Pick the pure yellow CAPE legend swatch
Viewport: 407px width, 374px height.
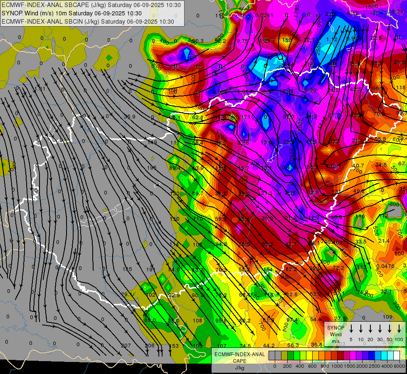point(309,355)
